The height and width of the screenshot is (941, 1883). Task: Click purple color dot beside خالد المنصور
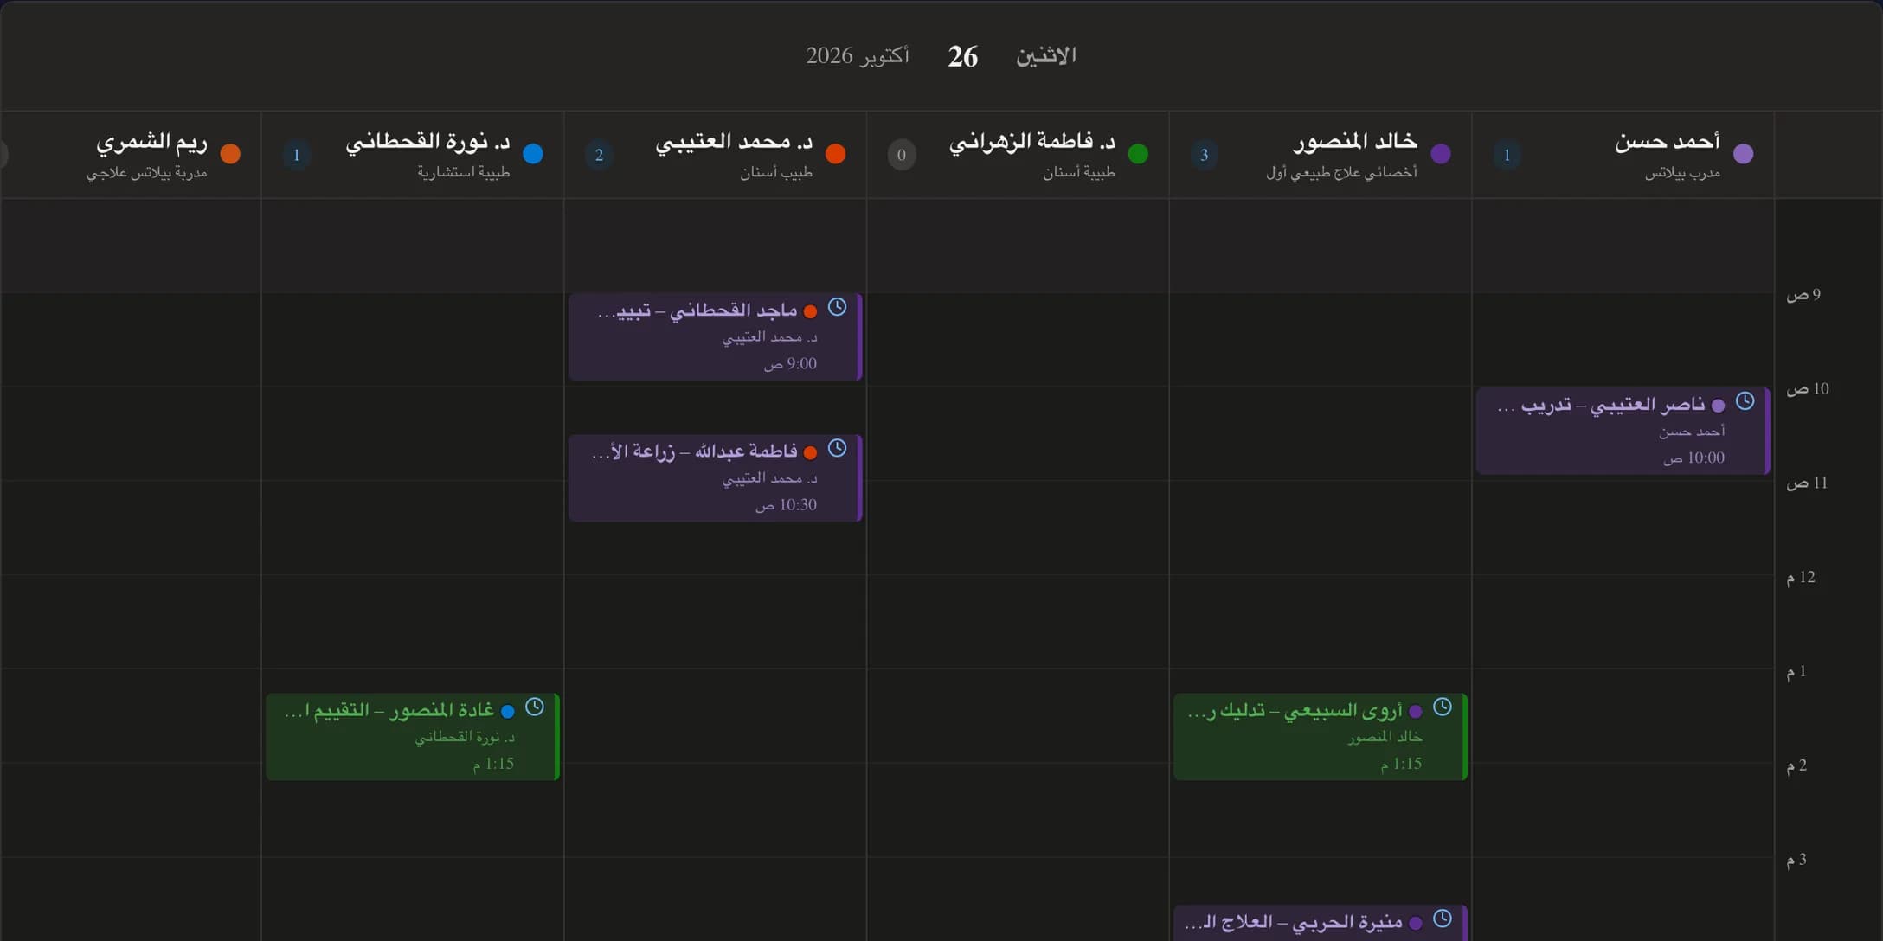tap(1441, 154)
